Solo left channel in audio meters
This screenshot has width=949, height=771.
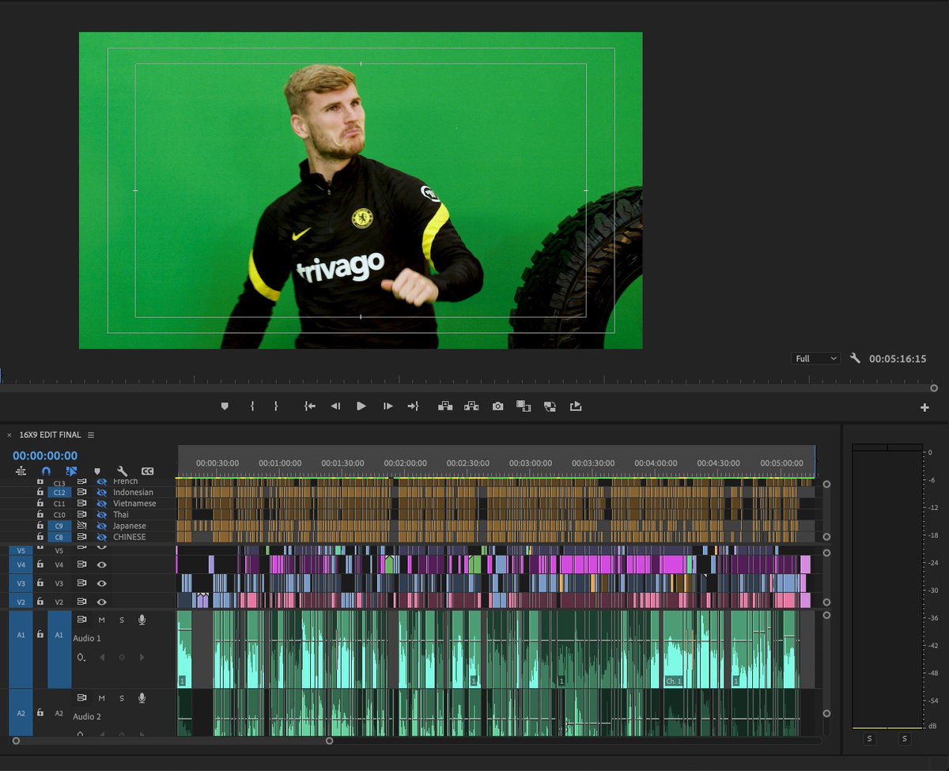click(869, 739)
